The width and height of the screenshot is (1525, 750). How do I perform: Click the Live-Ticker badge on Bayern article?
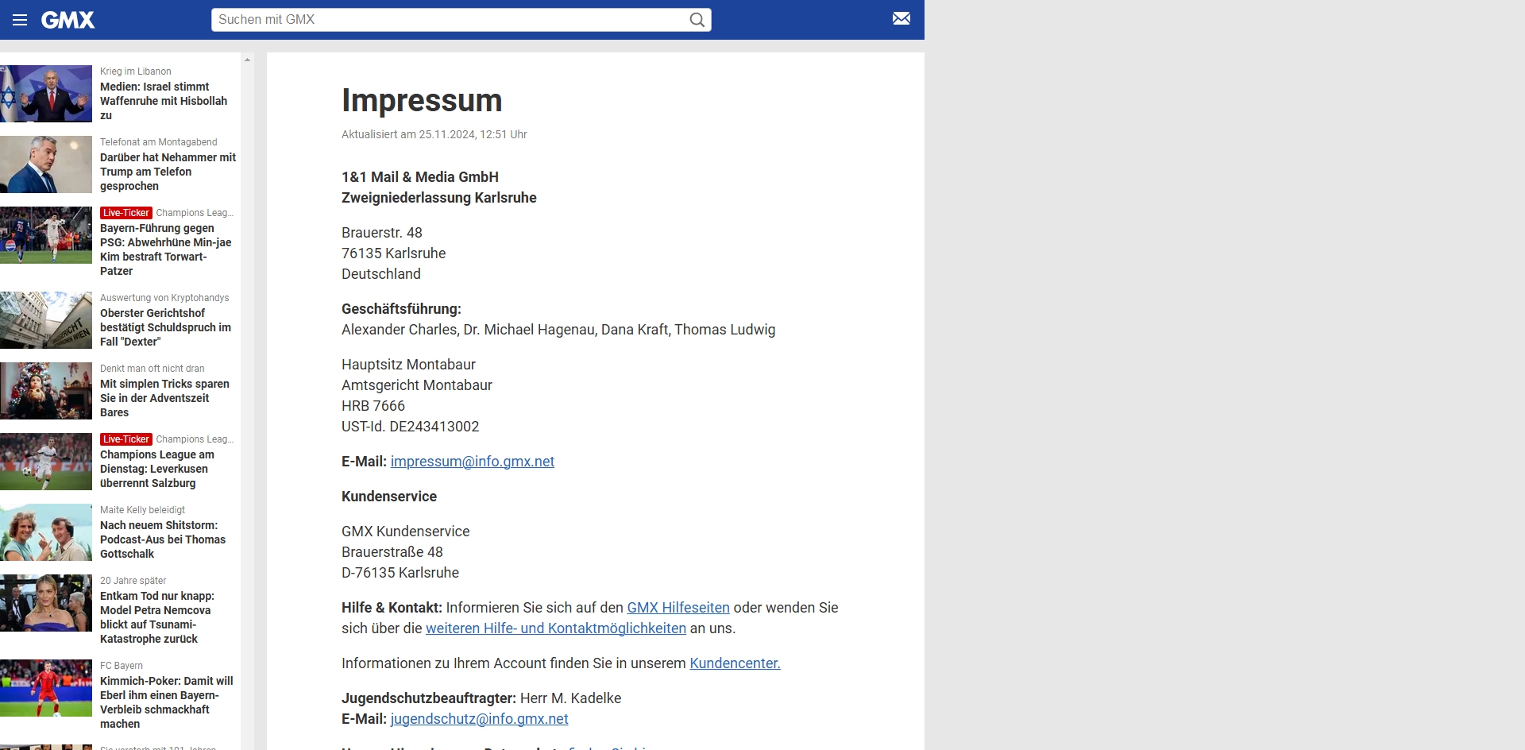click(126, 213)
